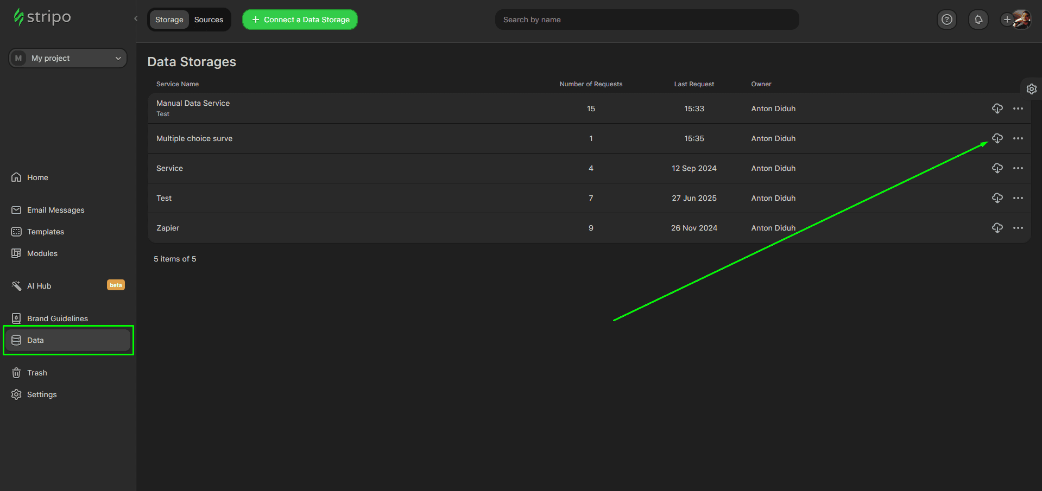Click cloud download icon for Manual Data Service

997,109
